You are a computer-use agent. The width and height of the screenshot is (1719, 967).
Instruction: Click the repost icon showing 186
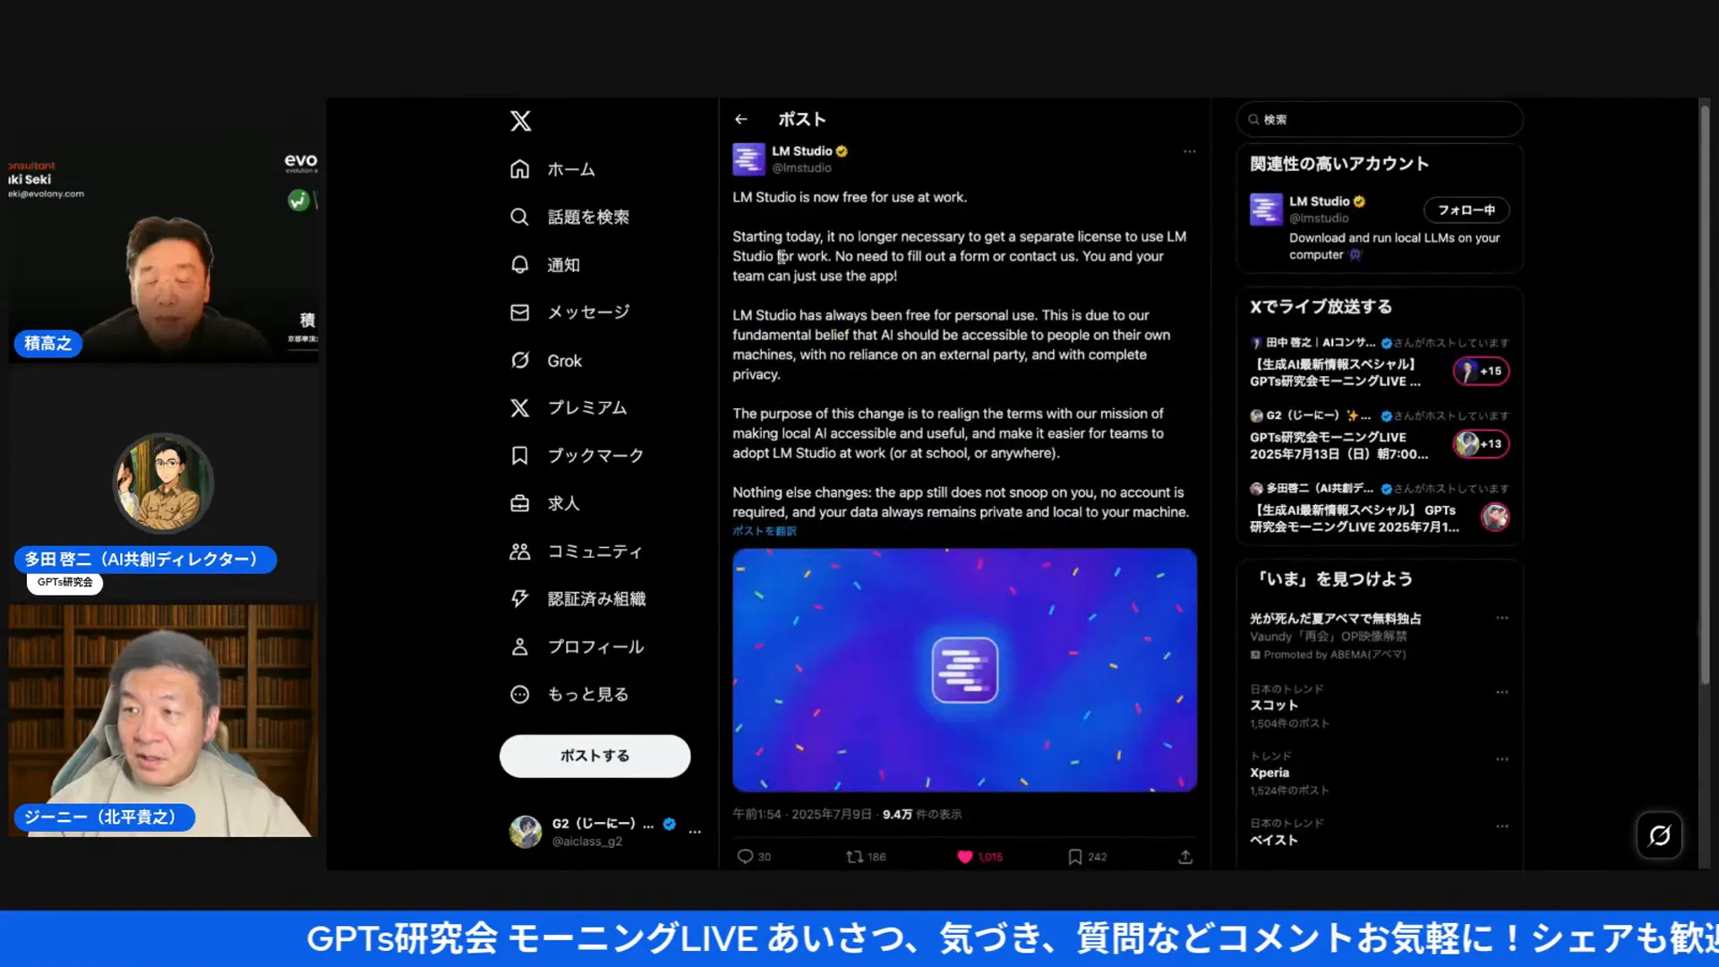click(x=854, y=857)
